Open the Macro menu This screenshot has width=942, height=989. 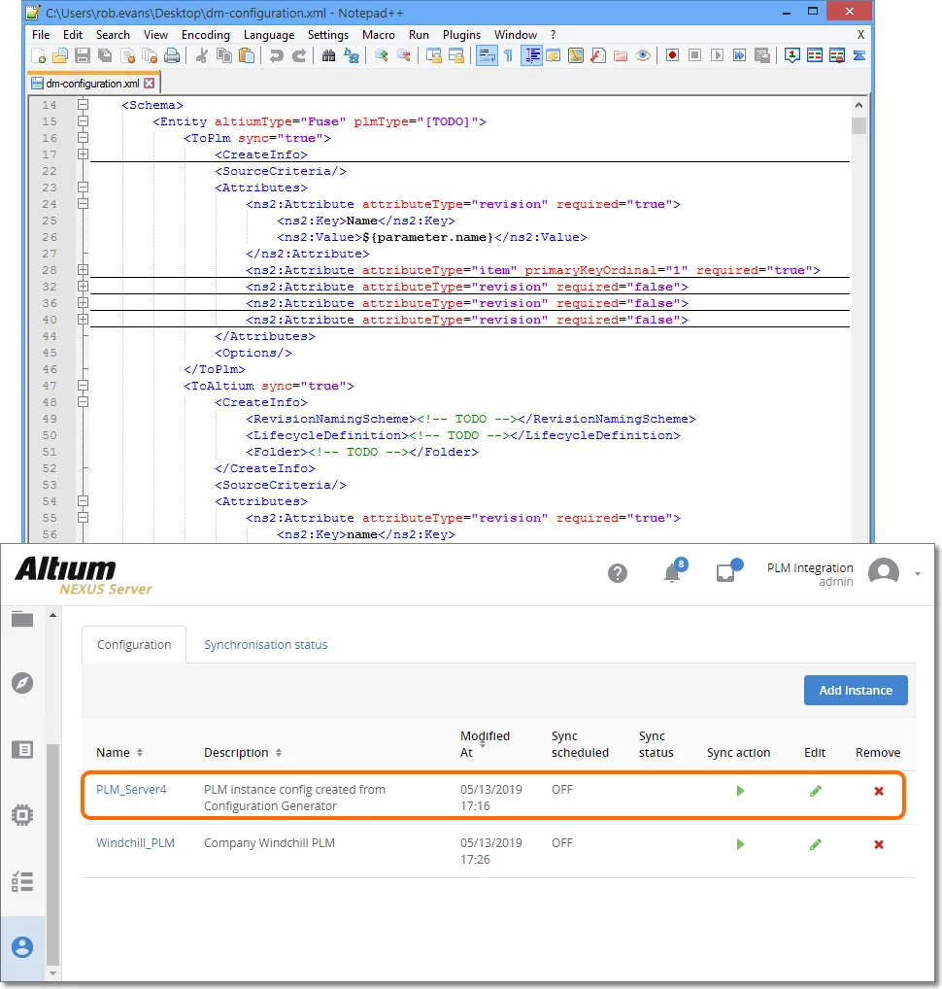(x=379, y=35)
